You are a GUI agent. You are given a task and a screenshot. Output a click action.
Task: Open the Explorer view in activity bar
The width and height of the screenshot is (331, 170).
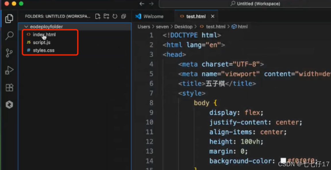[9, 19]
